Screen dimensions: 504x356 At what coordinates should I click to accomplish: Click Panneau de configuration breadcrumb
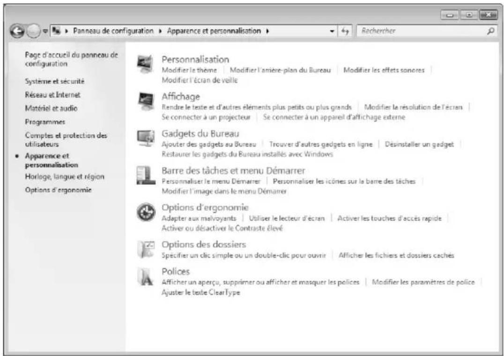(x=113, y=31)
